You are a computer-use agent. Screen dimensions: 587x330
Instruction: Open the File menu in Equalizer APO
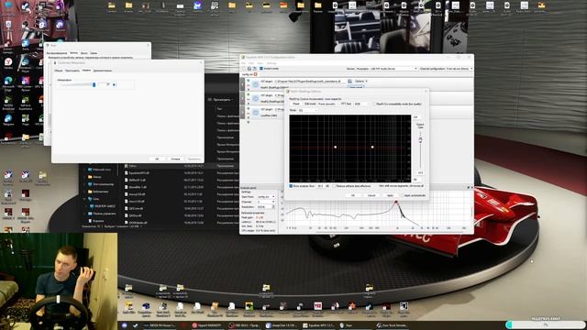(243, 63)
